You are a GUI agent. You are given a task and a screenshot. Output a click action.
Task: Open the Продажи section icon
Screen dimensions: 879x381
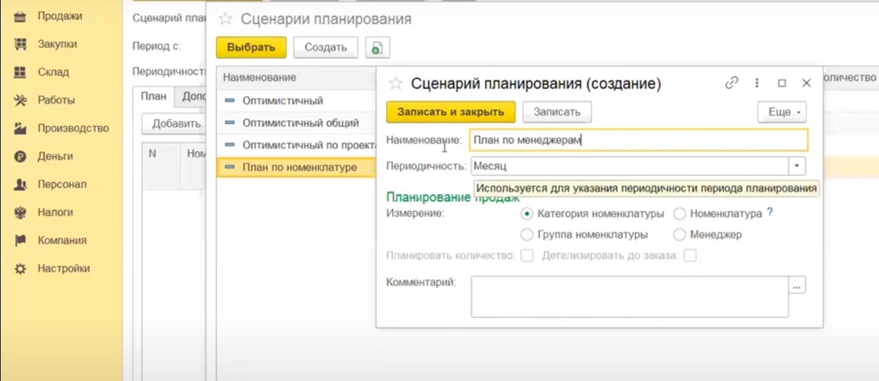click(x=21, y=16)
